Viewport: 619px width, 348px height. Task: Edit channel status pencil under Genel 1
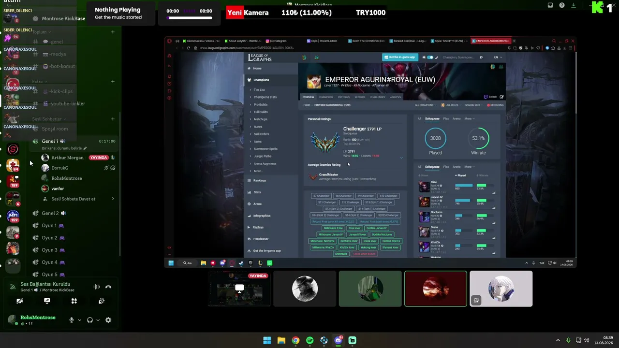click(x=85, y=148)
